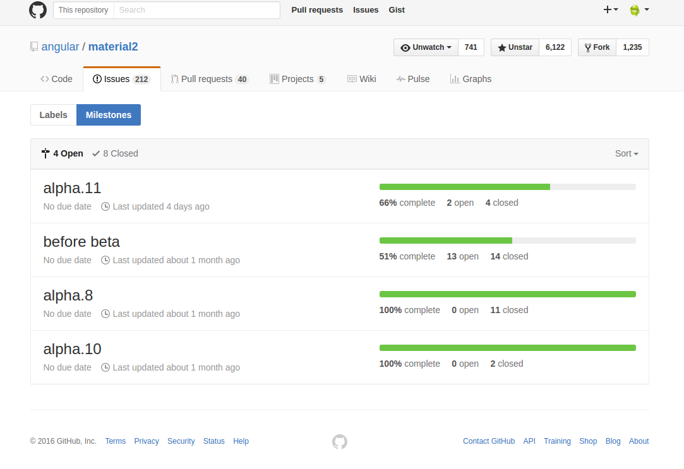Screen dimensions: 684x469
Task: View 2 closed issues in alpha.10
Action: 507,364
